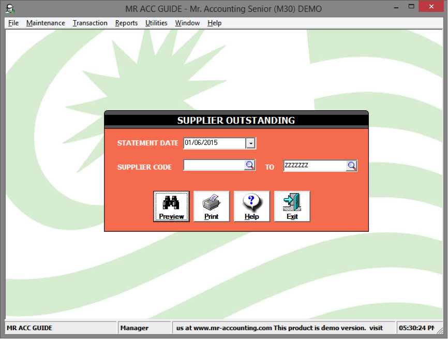Image resolution: width=448 pixels, height=339 pixels.
Task: Open the Reports menu
Action: pos(126,23)
